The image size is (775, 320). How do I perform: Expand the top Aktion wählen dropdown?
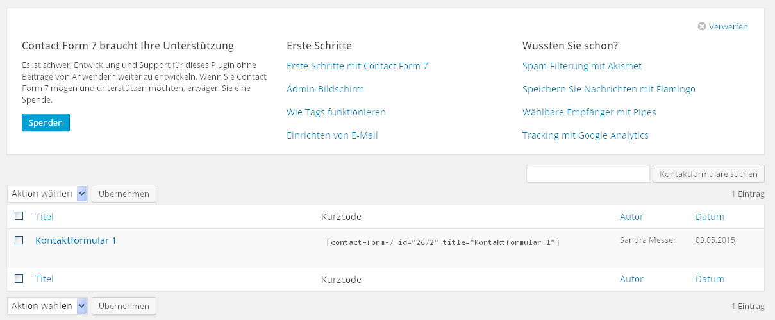tap(47, 194)
